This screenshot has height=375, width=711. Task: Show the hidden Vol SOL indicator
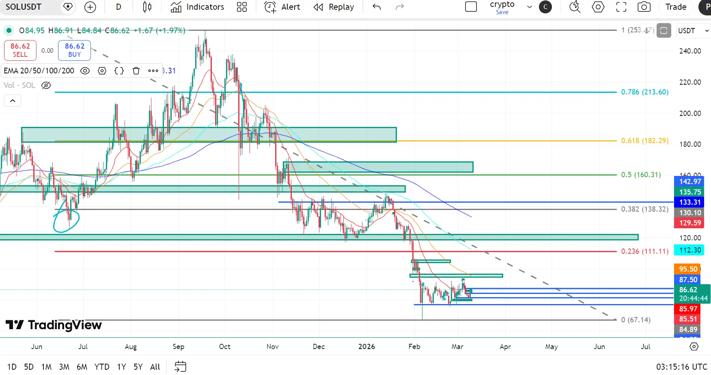[x=46, y=86]
